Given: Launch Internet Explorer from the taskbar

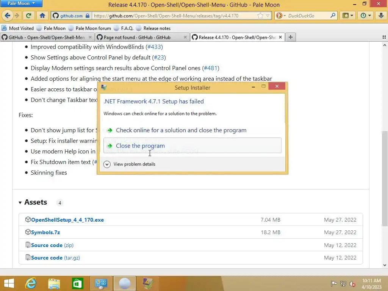Looking at the screenshot, I should point(31,283).
